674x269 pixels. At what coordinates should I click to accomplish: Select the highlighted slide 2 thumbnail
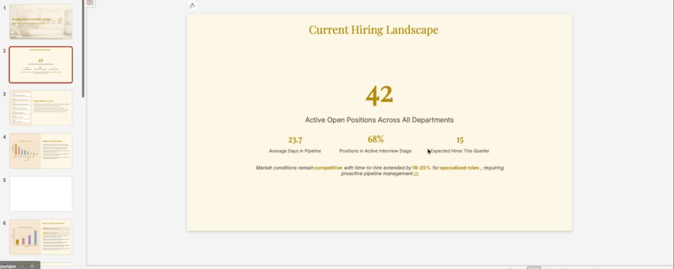tap(41, 64)
